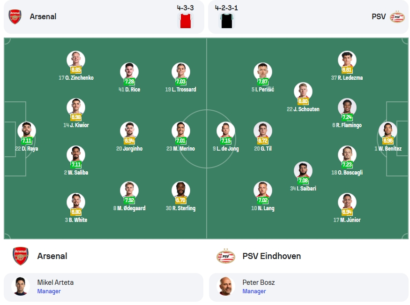Select W. Saliba's player name

click(78, 173)
